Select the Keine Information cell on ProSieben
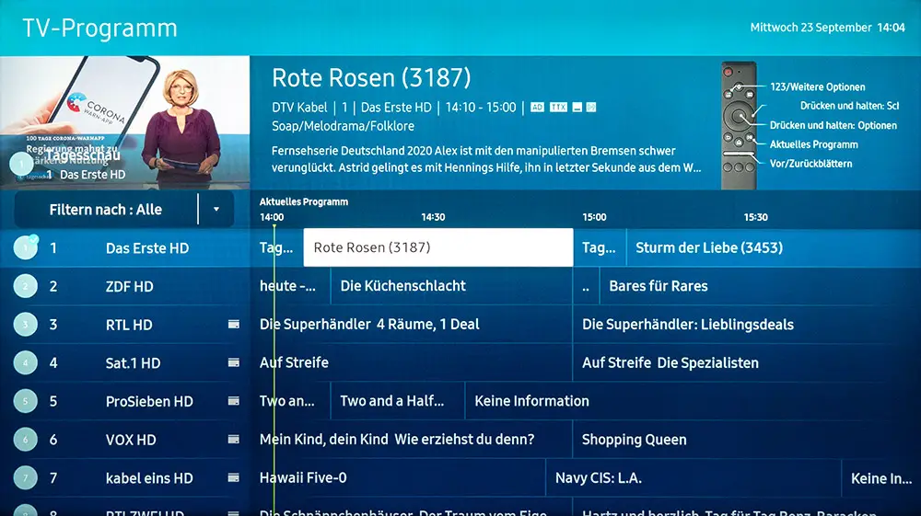Viewport: 921px width, 516px height. (694, 401)
